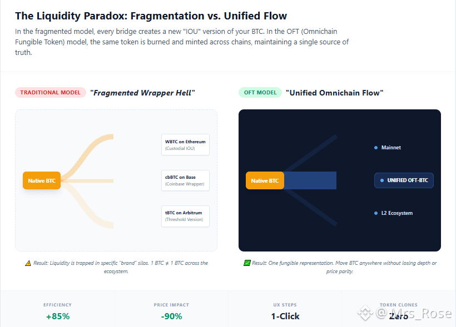The width and height of the screenshot is (456, 327).
Task: Select the TRADITIONAL MODEL red badge
Action: pos(50,93)
